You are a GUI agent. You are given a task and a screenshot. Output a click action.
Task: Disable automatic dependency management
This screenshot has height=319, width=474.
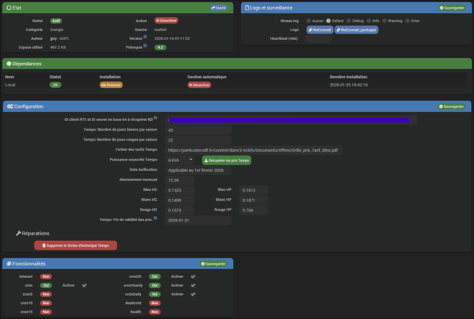199,85
